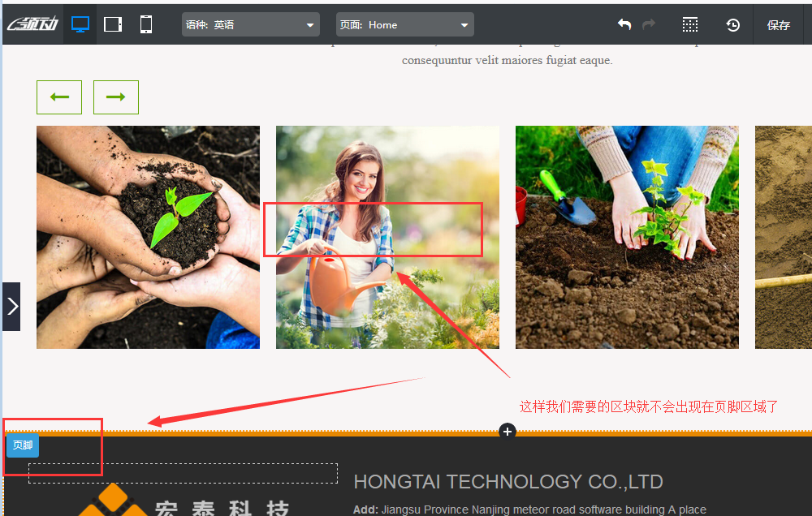Open the language dropdown showing 英语
Screen dimensions: 812x516
(250, 25)
